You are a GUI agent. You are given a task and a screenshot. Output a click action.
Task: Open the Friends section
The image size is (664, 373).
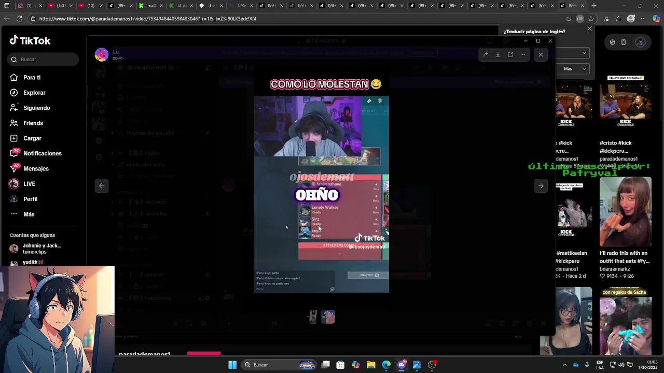[x=33, y=123]
